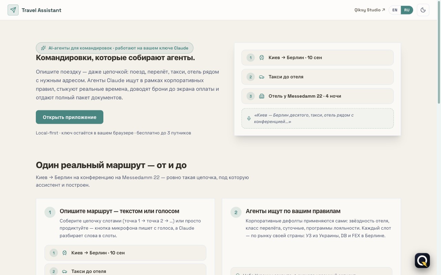The width and height of the screenshot is (441, 275).
Task: Select the Отель у Messedamm 22 · 4 ночи slot
Action: tap(318, 96)
